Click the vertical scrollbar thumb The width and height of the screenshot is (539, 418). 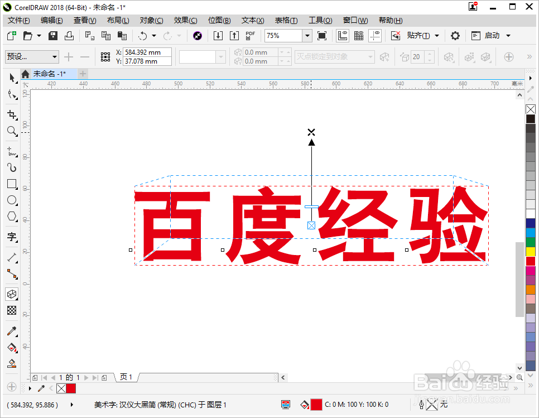point(519,279)
